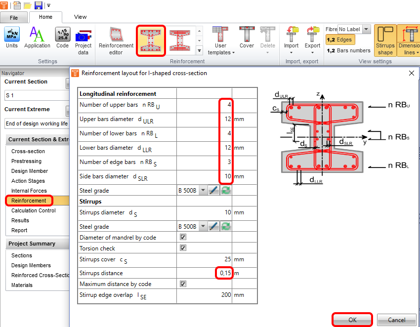This screenshot has width=420, height=327.
Task: Confirm dialog with OK button
Action: pos(352,320)
